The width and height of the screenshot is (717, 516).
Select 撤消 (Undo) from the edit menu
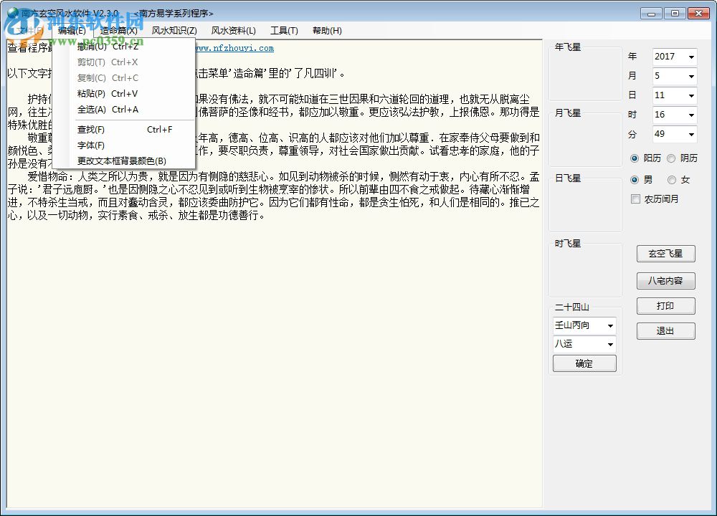tap(90, 47)
